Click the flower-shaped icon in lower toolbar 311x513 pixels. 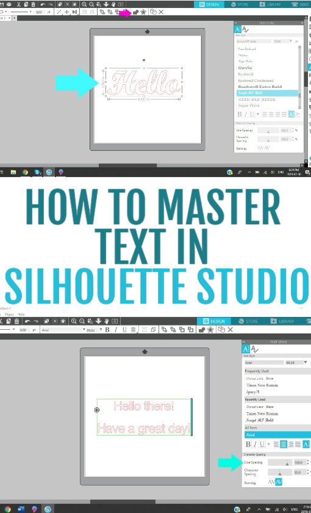pos(210,330)
